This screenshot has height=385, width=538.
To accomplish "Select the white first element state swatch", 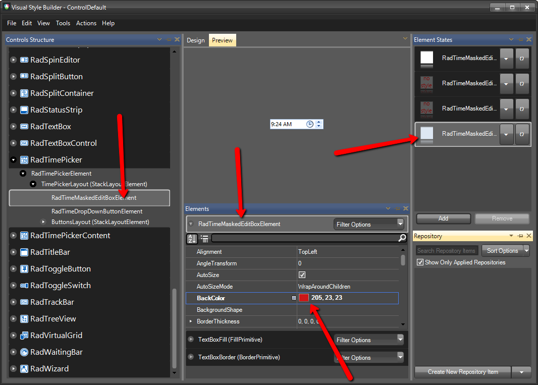I will click(427, 58).
